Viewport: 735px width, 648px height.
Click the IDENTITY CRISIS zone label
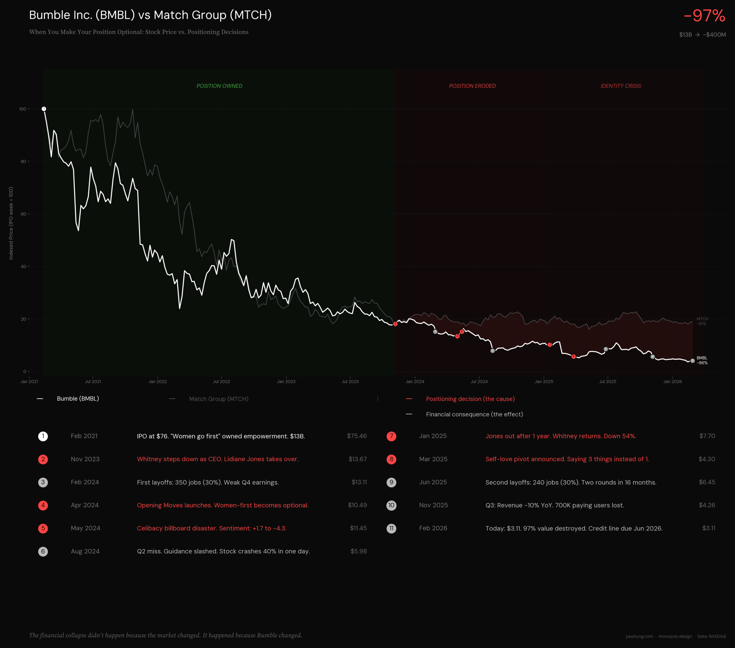click(621, 86)
